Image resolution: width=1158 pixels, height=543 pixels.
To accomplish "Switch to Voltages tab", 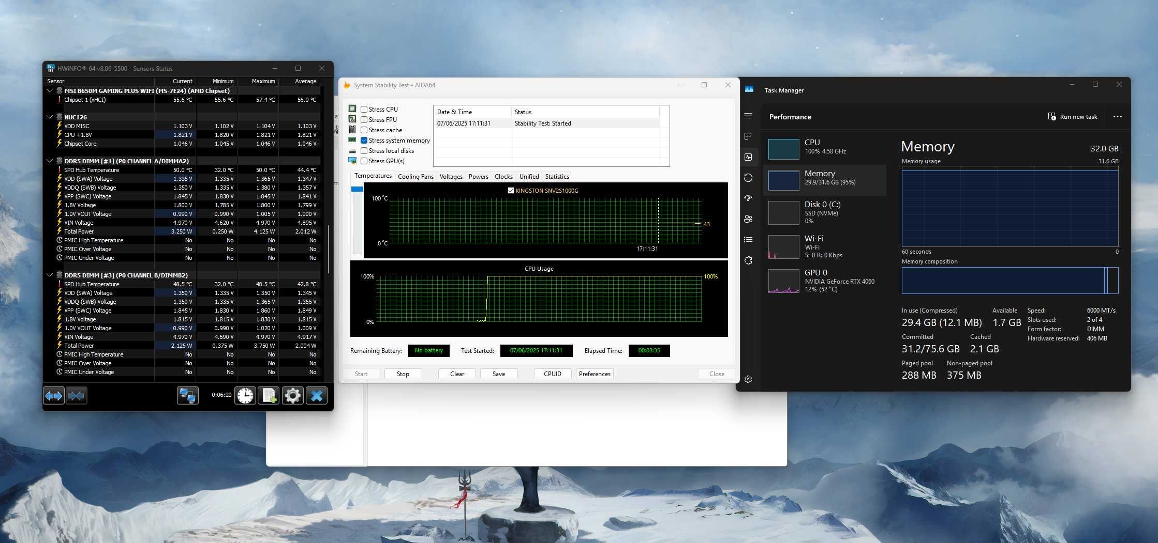I will [x=451, y=177].
